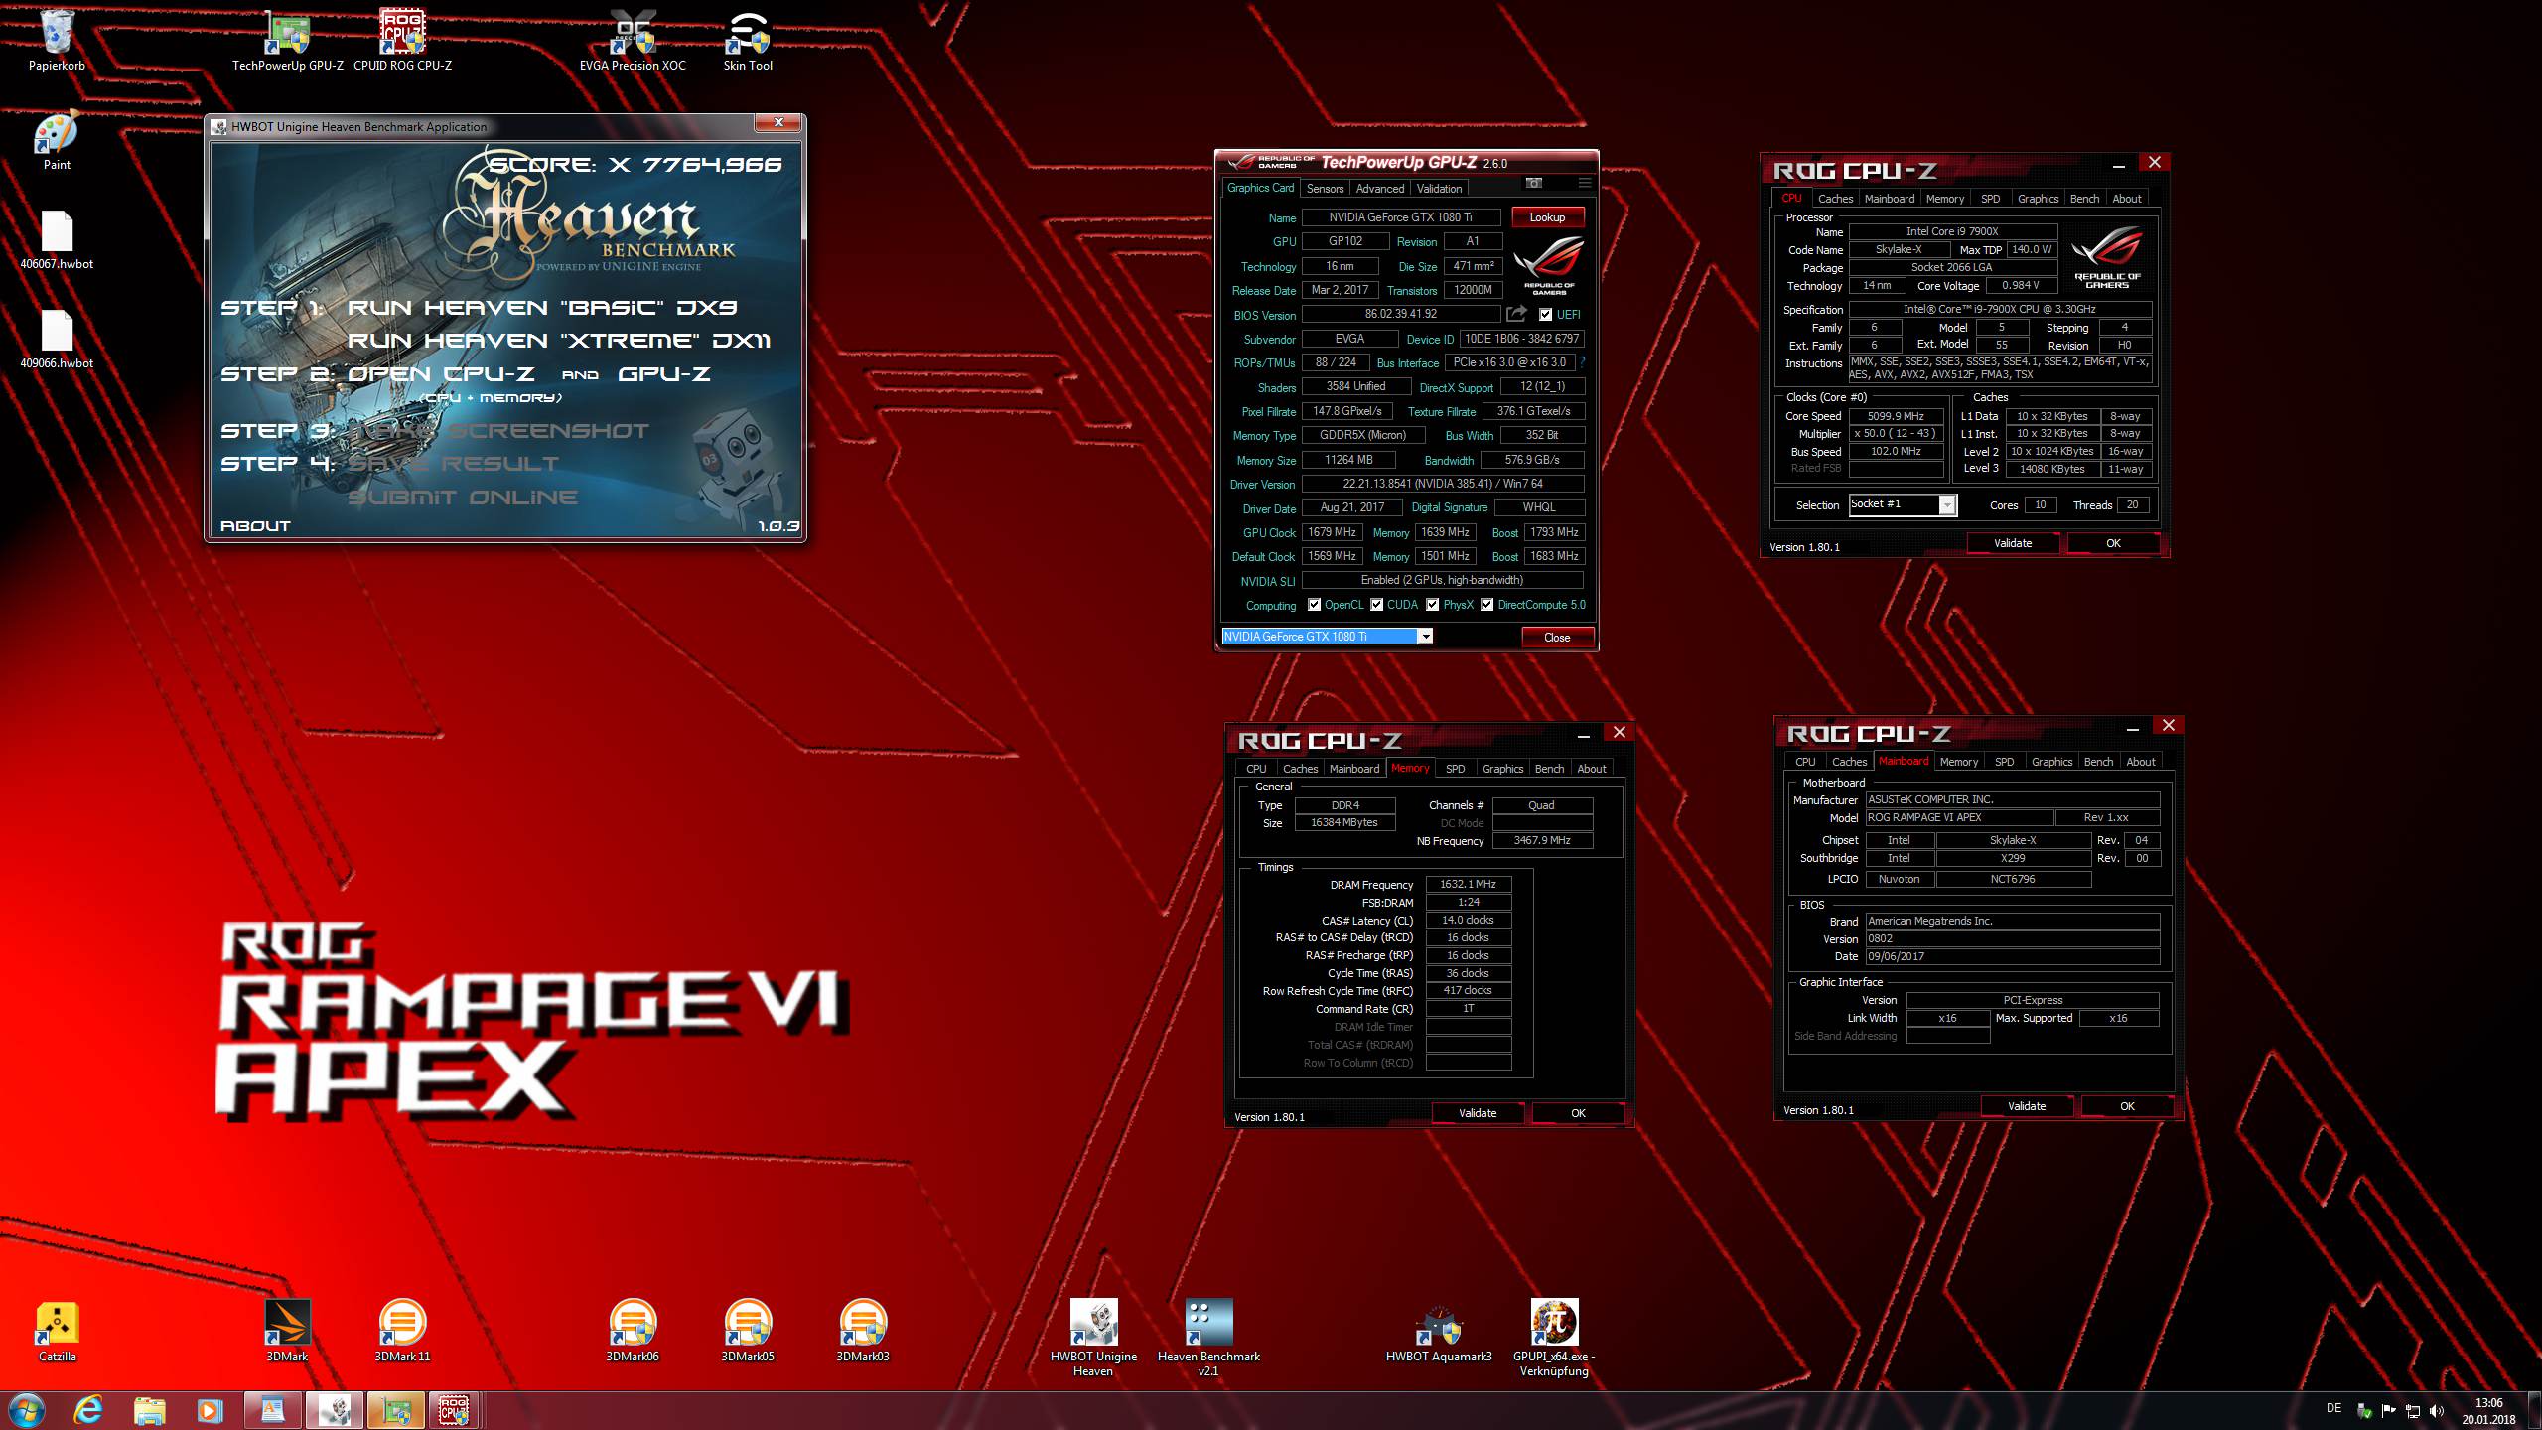Toggle the UEFI checkbox in GPU-Z
2542x1430 pixels.
coord(1545,315)
